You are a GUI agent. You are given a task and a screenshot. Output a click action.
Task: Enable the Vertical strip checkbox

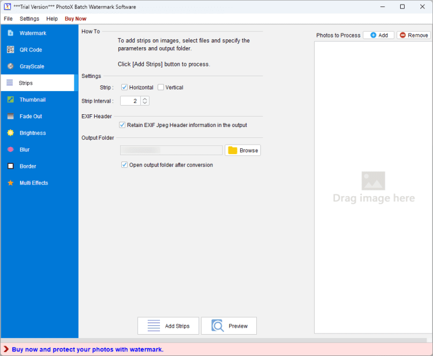[160, 87]
